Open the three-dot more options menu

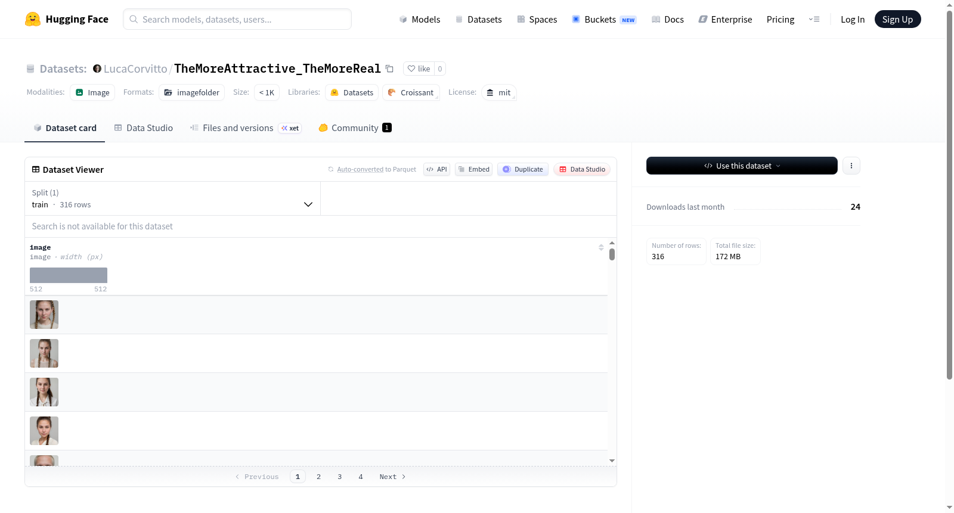pos(851,166)
